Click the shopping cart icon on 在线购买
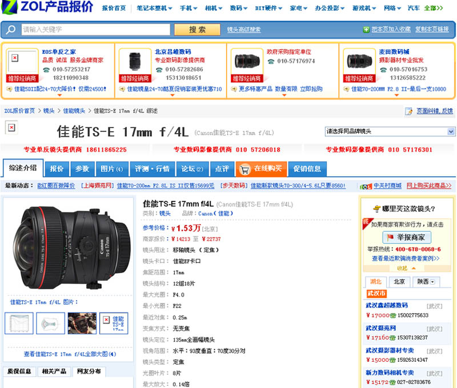The height and width of the screenshot is (388, 457). pyautogui.click(x=245, y=169)
